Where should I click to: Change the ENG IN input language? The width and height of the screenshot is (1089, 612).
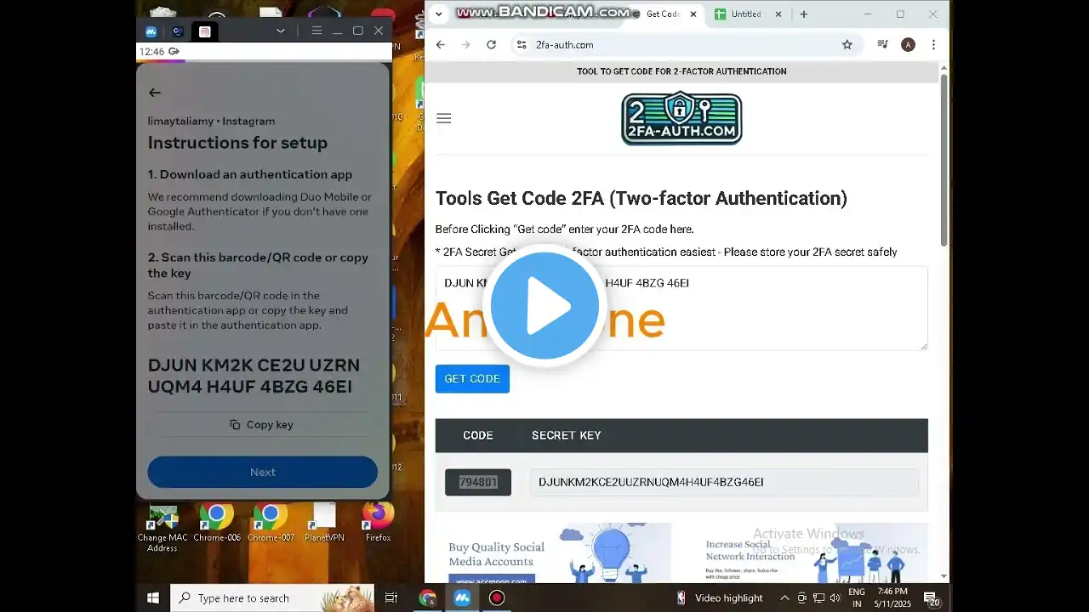click(x=857, y=598)
